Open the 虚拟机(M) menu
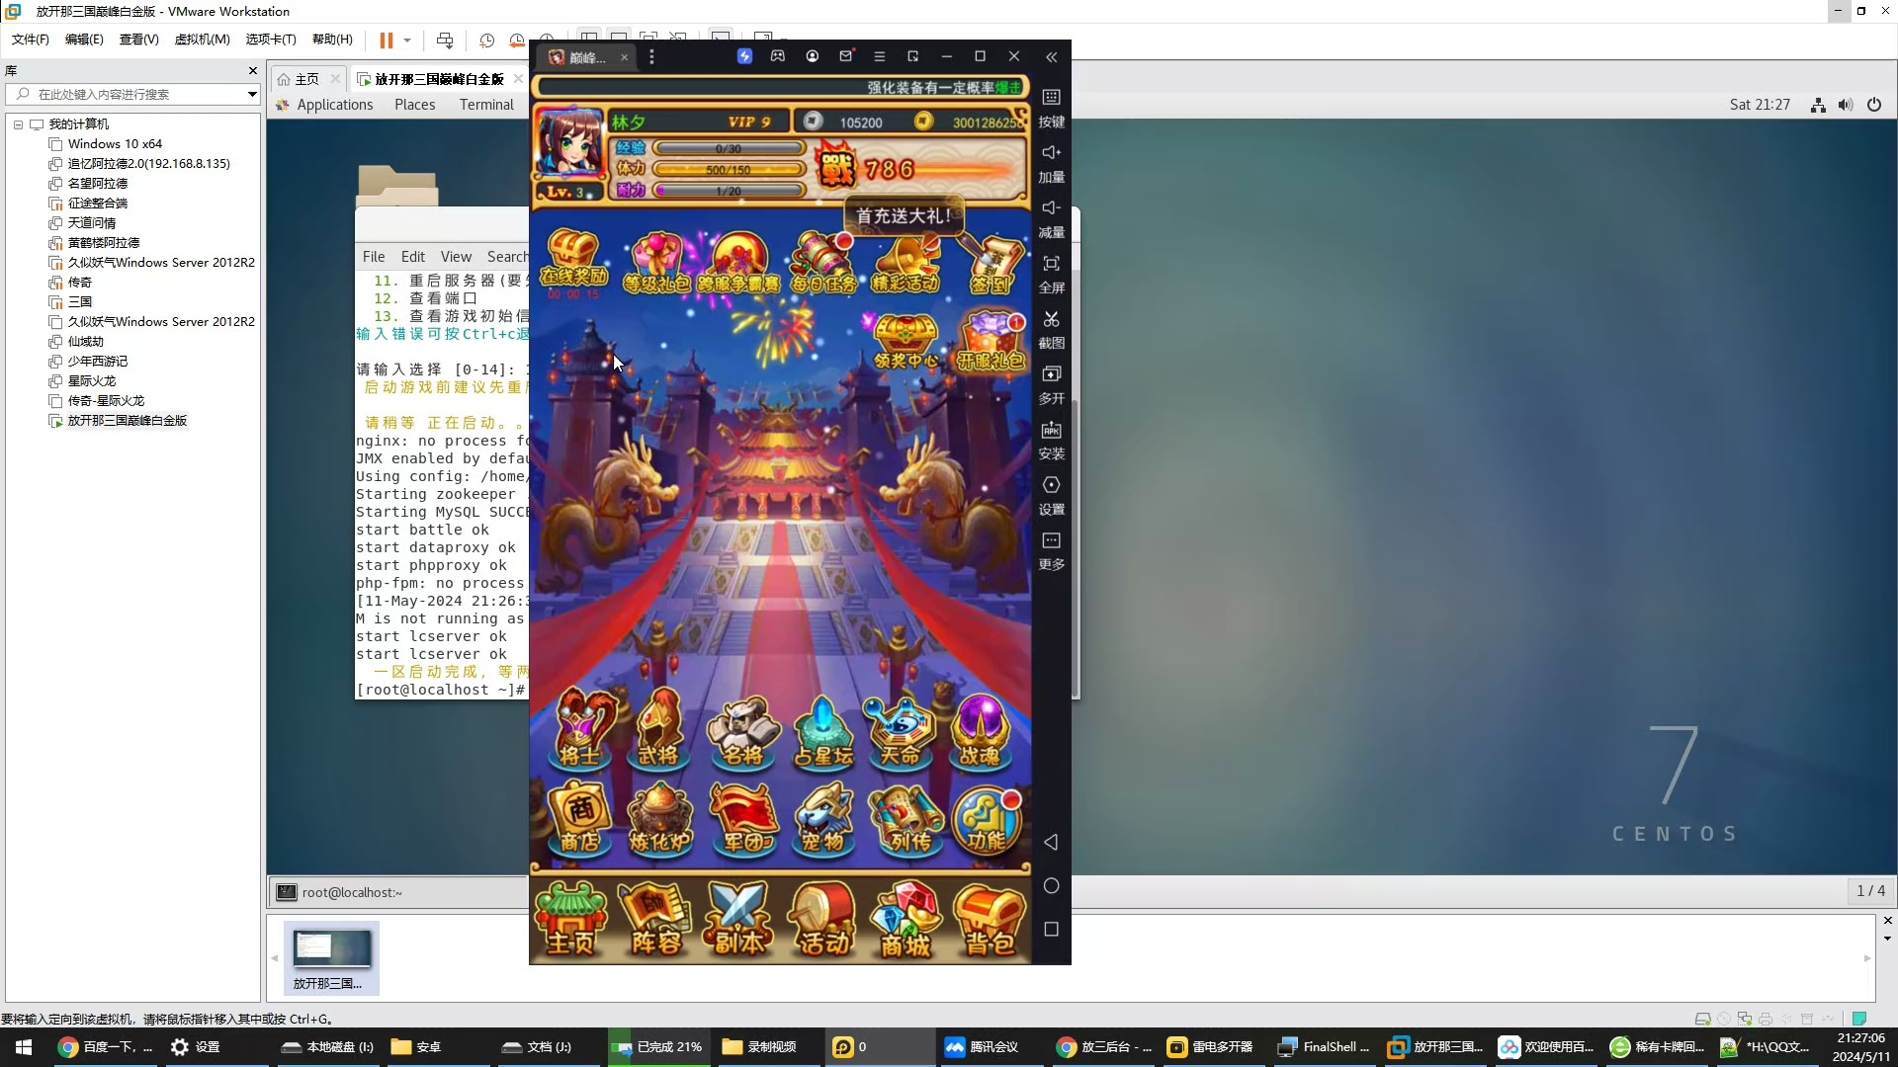Screen dimensions: 1898x1067 [202, 40]
